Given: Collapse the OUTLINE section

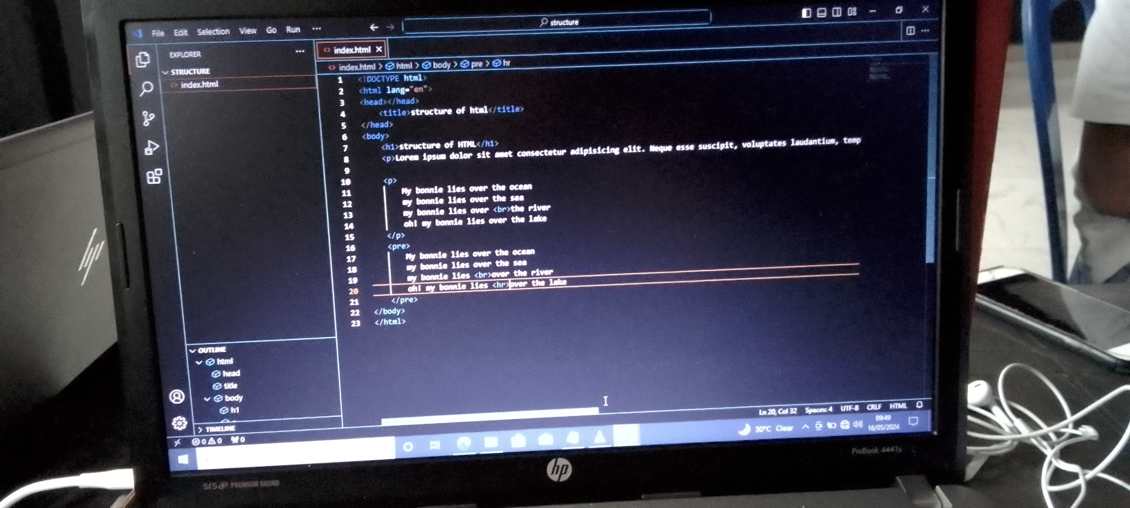Looking at the screenshot, I should point(212,350).
